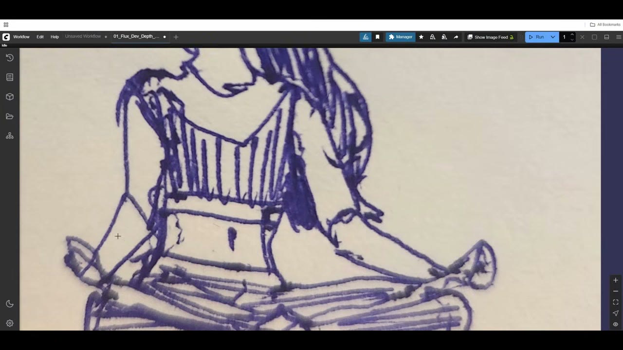Screen dimensions: 623x350
Task: Toggle the bottom panel icon in top bar
Action: point(606,37)
